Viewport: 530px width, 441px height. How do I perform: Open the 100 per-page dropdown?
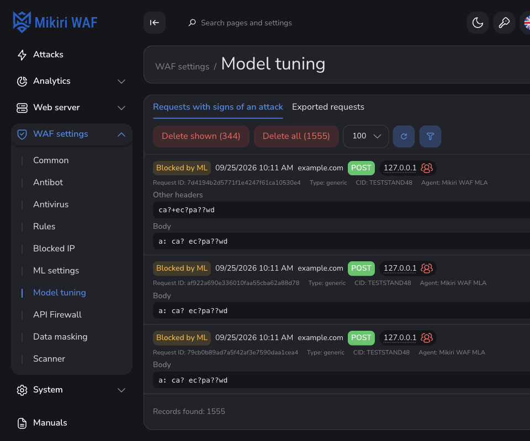(x=365, y=136)
